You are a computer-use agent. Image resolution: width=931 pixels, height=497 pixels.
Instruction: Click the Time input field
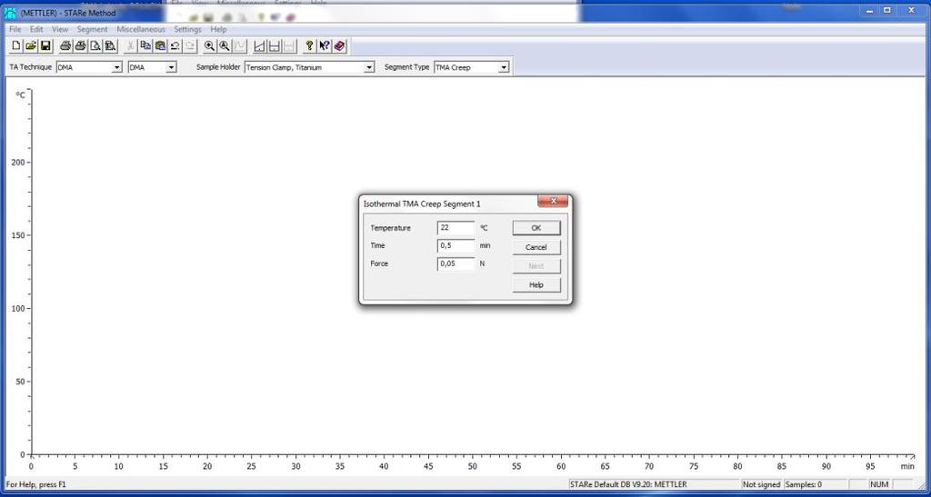tap(456, 245)
